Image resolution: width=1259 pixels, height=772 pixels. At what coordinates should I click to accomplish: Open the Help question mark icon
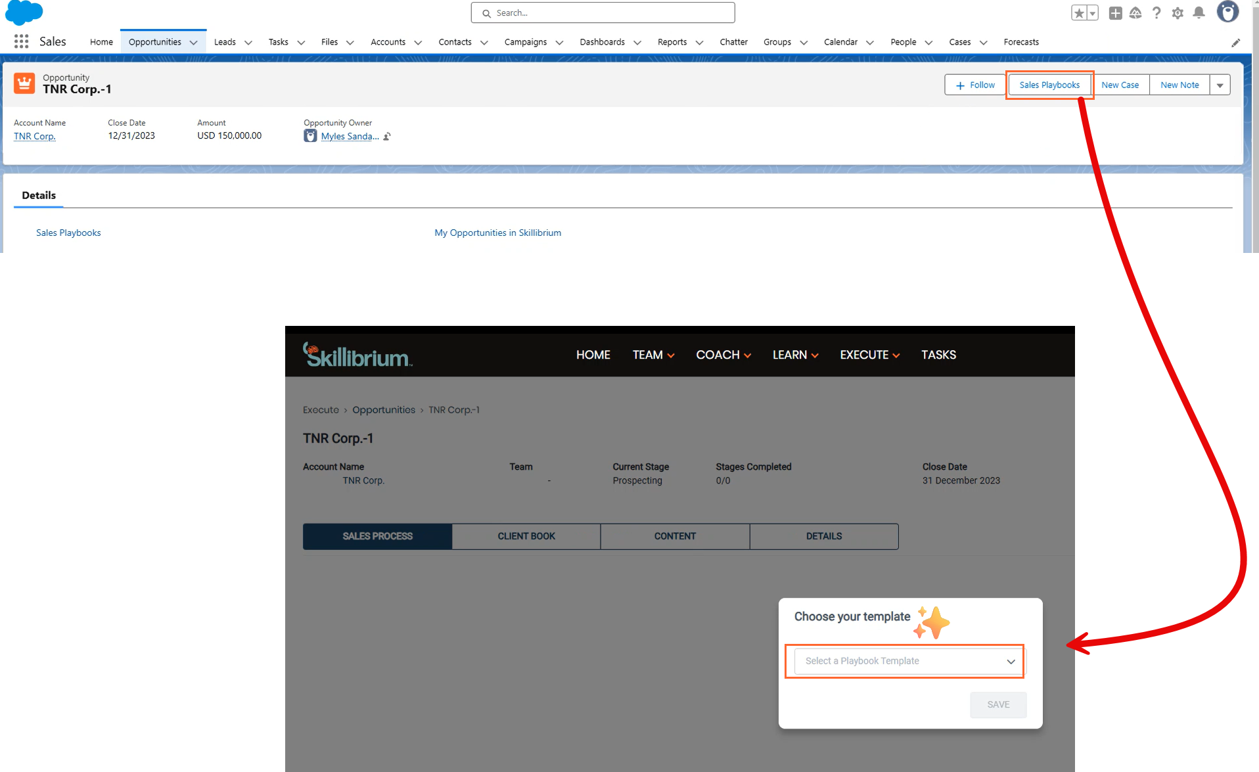(1156, 13)
